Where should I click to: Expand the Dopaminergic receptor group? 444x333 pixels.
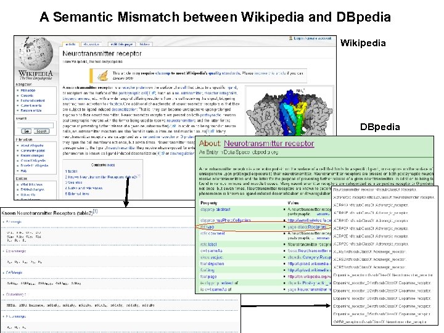16,251
